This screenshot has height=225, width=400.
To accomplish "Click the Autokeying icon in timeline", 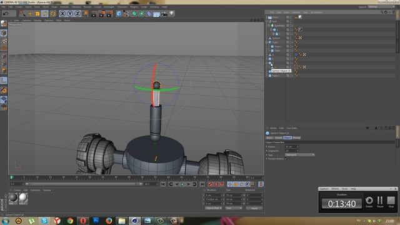I will point(216,184).
